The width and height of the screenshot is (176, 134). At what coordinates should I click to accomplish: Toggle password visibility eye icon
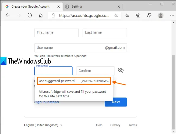click(x=121, y=71)
